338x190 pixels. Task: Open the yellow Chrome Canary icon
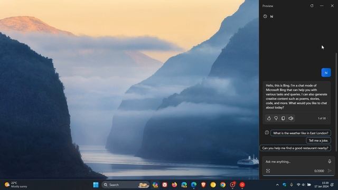tap(213, 185)
